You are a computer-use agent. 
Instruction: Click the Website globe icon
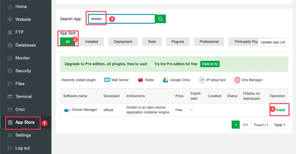[x=10, y=19]
